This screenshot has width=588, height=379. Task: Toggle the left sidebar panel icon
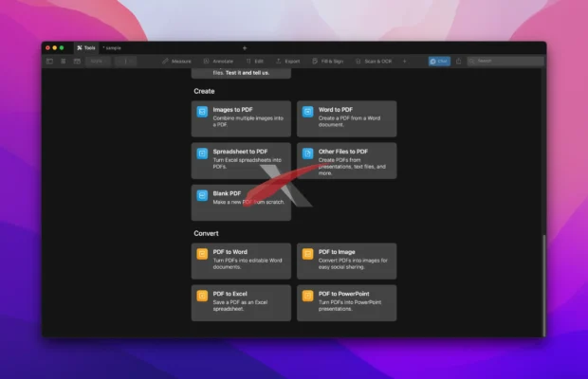pyautogui.click(x=49, y=61)
